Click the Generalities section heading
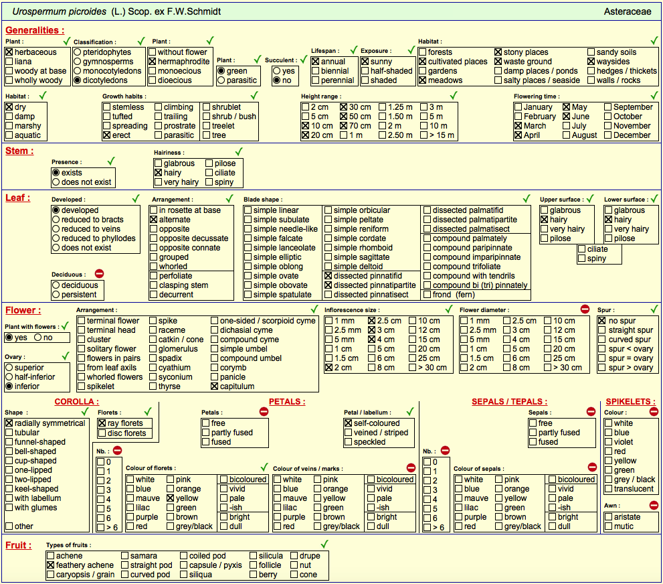663x584 pixels. pyautogui.click(x=35, y=30)
